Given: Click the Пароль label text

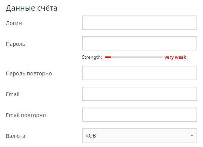Looking at the screenshot, I should 16,44.
